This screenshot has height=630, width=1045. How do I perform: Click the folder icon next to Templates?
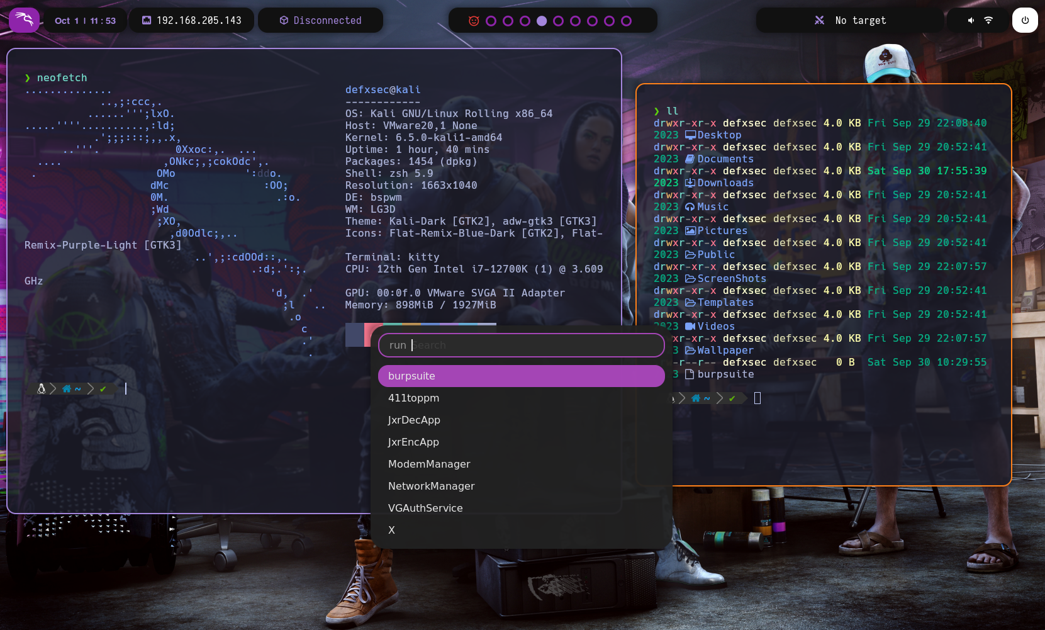[x=690, y=302]
